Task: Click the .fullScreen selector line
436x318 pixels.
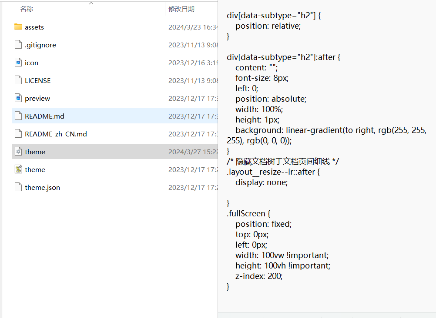Action: click(248, 214)
